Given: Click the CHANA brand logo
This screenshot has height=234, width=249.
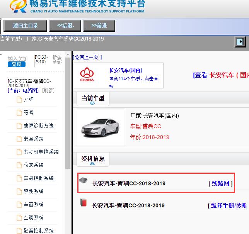Looking at the screenshot, I should tap(87, 75).
